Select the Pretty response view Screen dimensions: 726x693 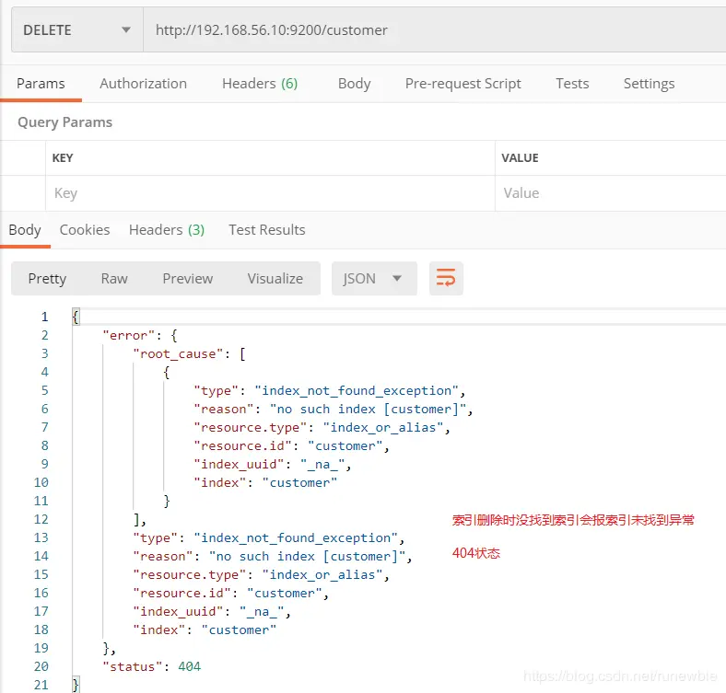click(x=47, y=278)
